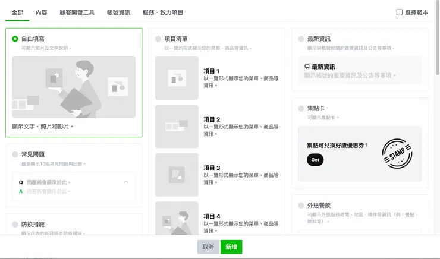440x259 pixels.
Task: Click the 項目 3 title text
Action: 212,168
